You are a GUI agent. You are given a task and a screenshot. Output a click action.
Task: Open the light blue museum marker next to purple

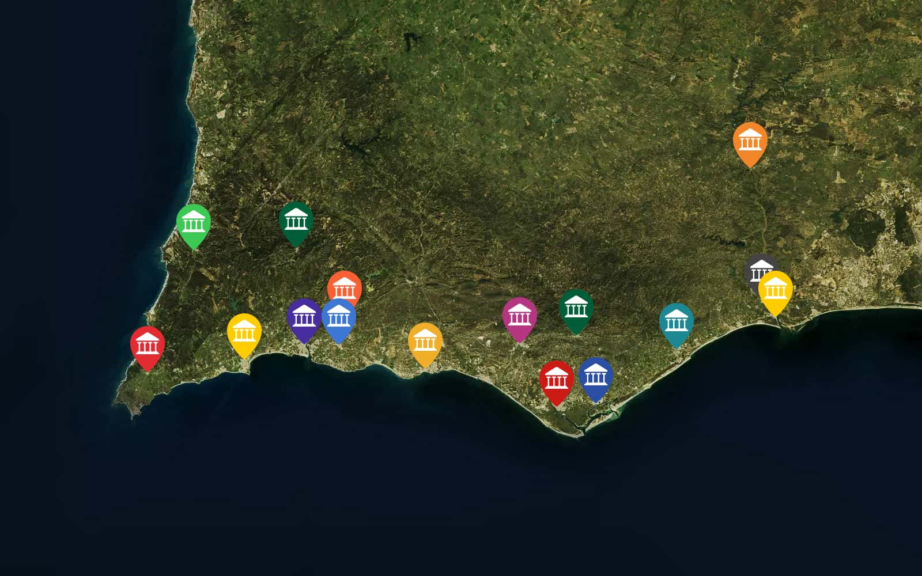339,317
